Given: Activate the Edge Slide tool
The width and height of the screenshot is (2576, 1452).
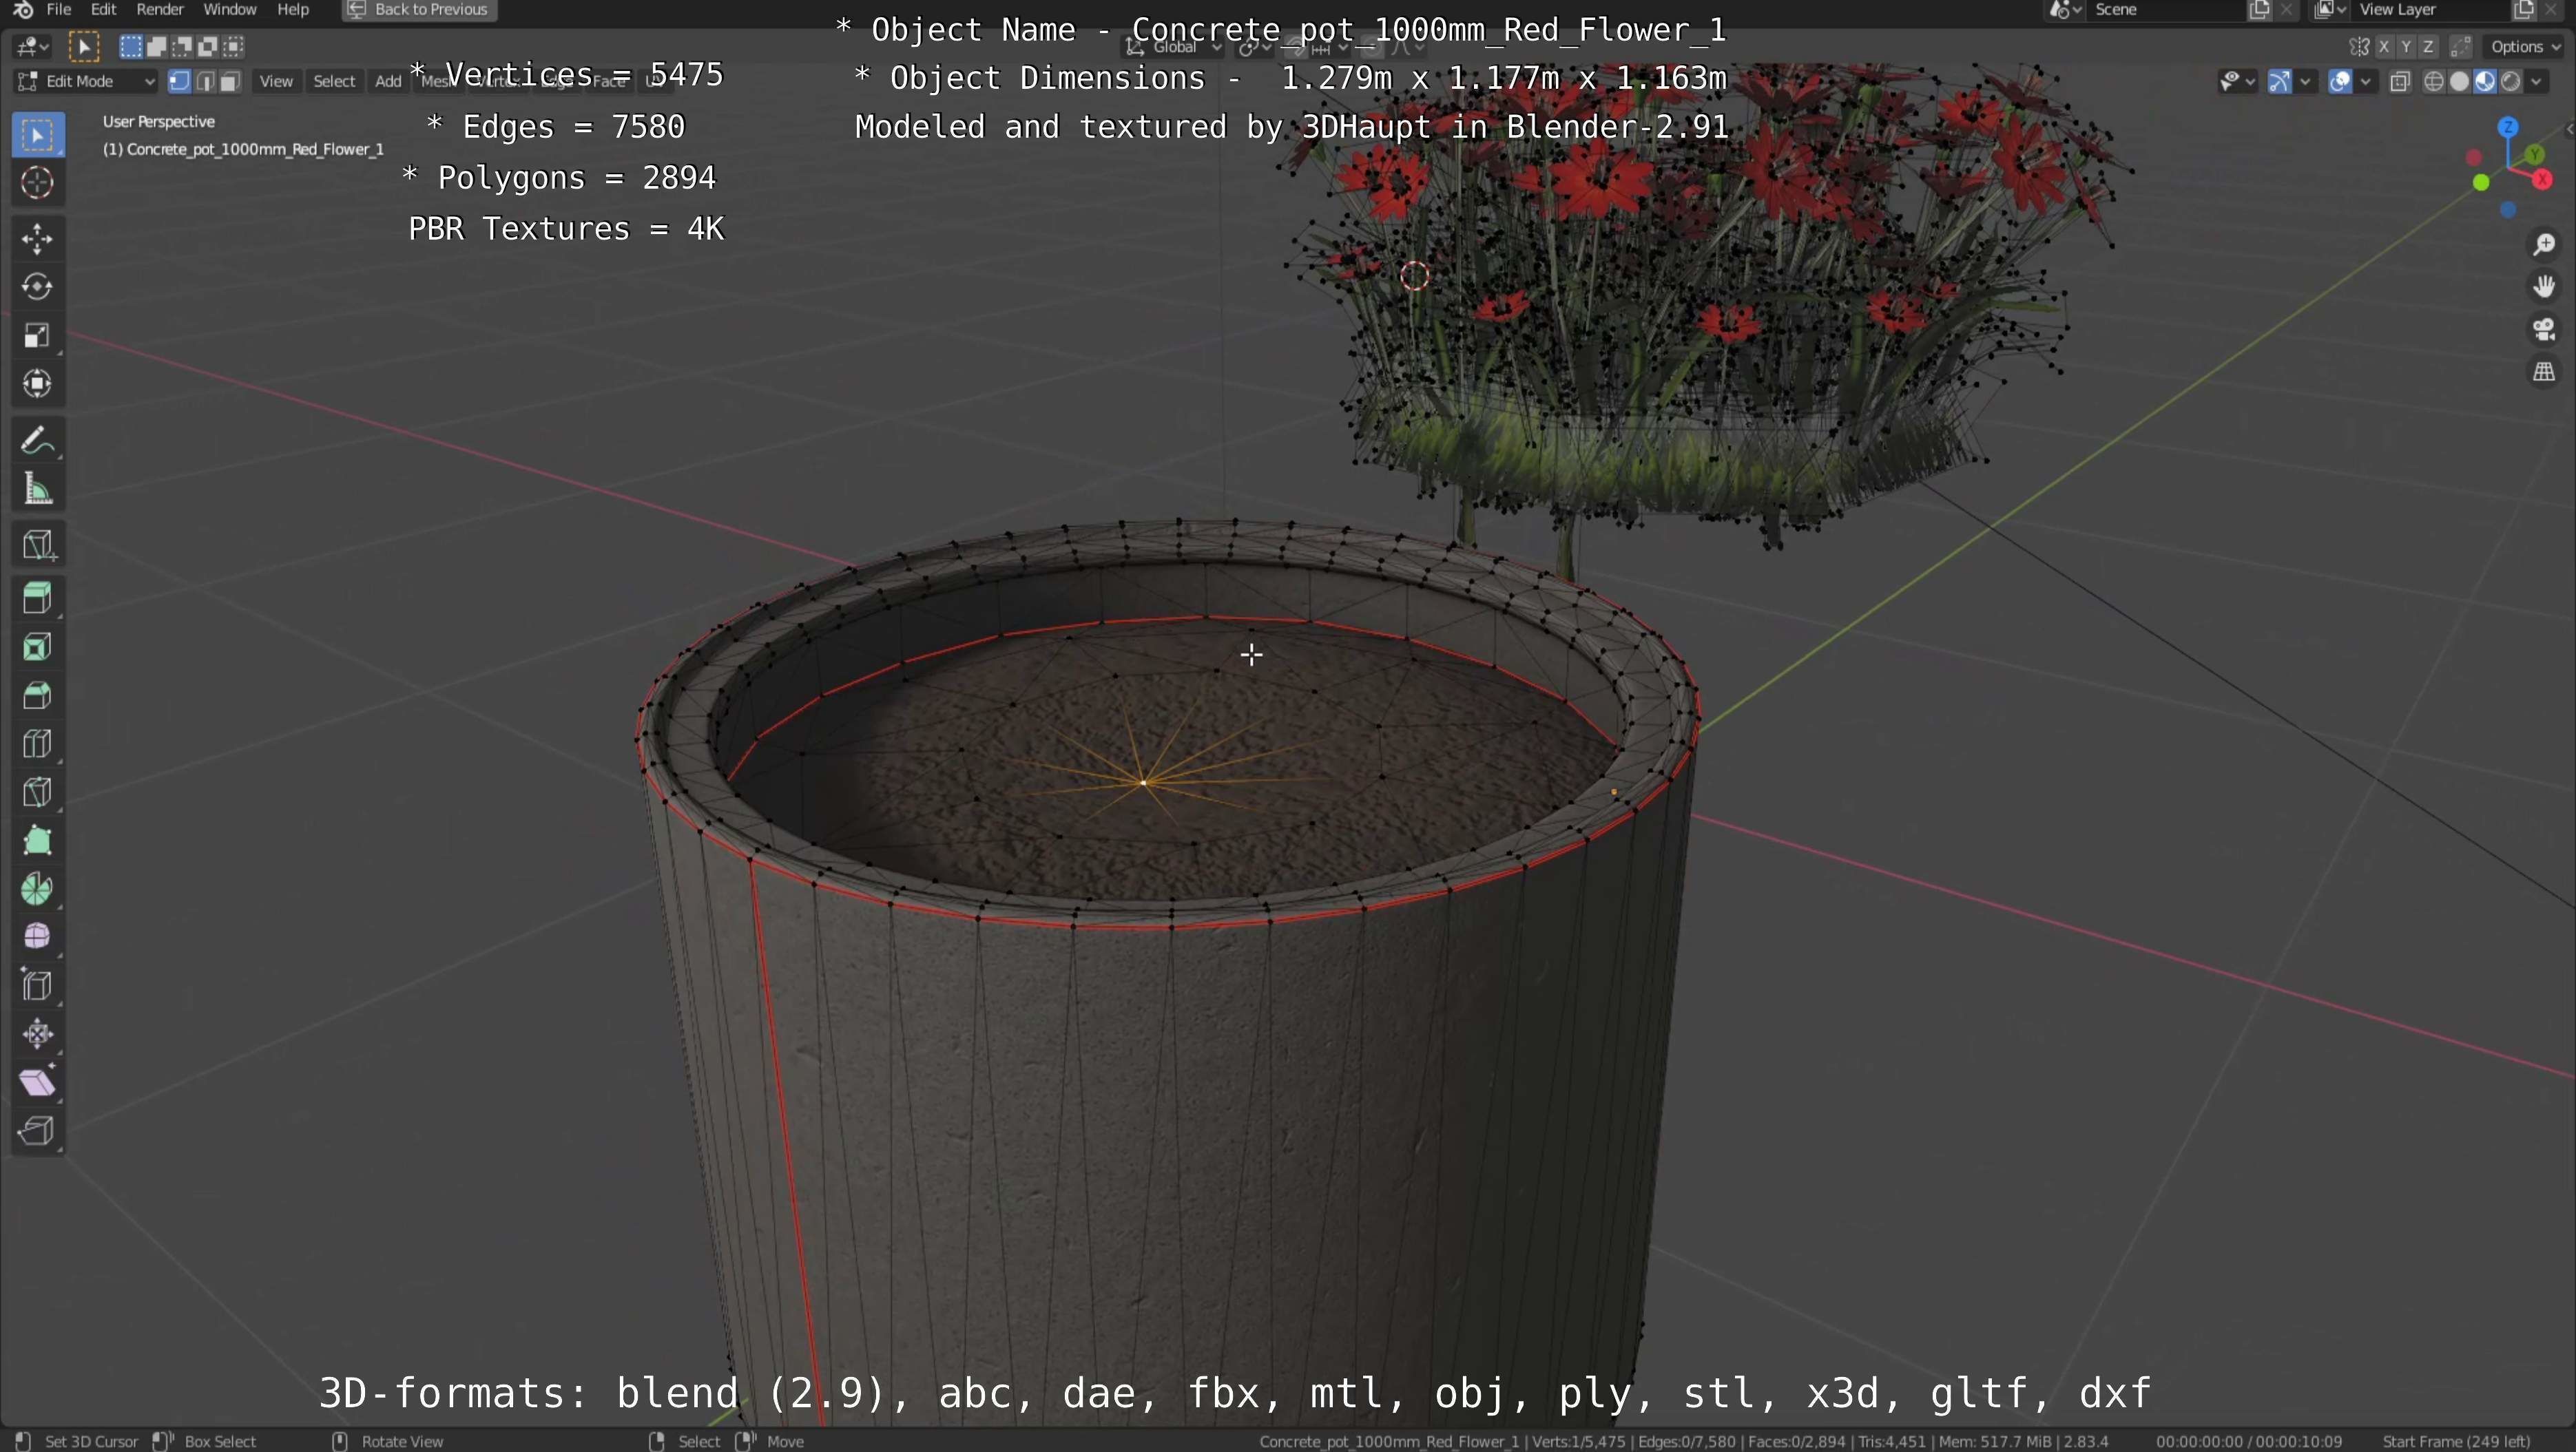Looking at the screenshot, I should [x=38, y=987].
